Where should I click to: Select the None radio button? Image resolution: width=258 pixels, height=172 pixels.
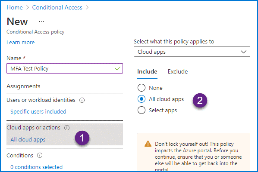[x=142, y=88]
